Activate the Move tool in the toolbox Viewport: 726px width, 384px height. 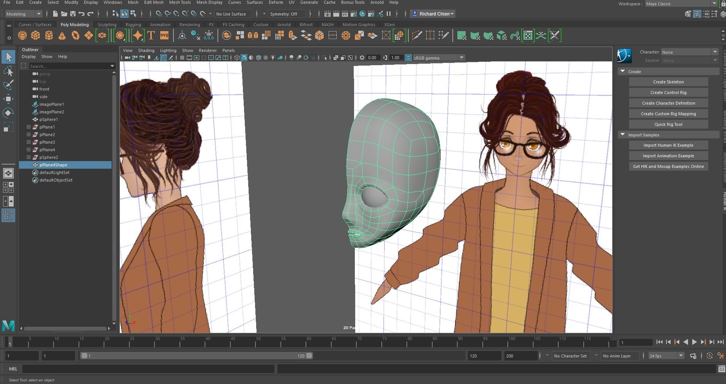coord(8,99)
